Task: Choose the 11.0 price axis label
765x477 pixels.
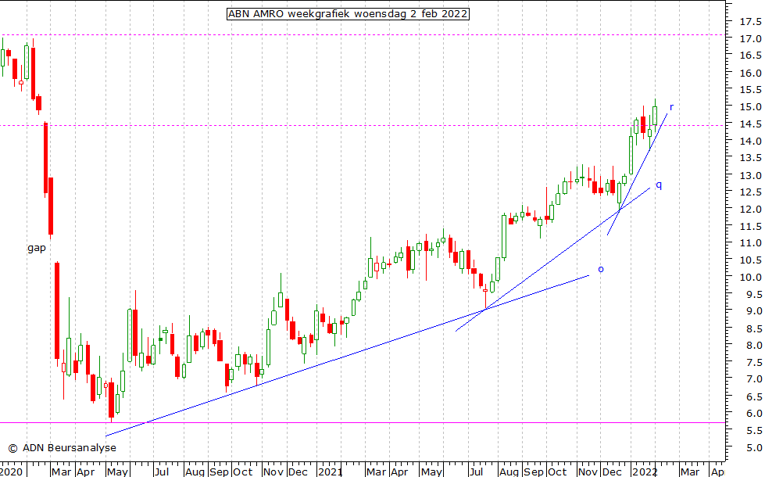Action: click(750, 242)
